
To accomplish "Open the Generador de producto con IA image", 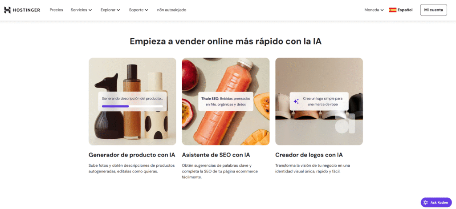I will point(132,101).
